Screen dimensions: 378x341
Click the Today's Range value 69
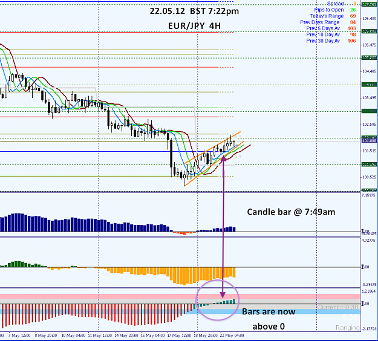(x=353, y=16)
